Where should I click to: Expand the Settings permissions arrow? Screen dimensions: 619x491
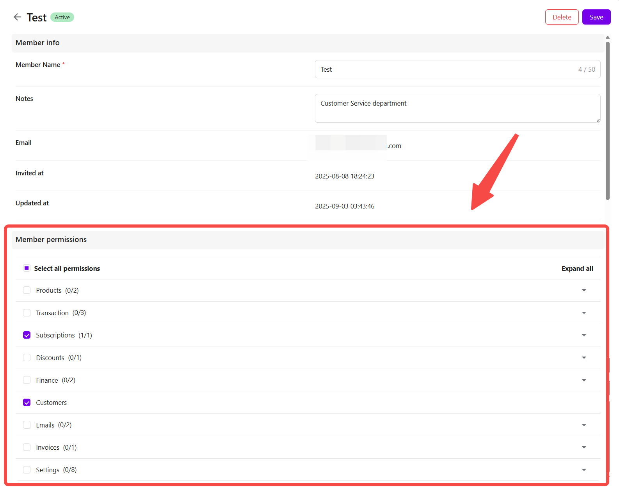(x=584, y=470)
